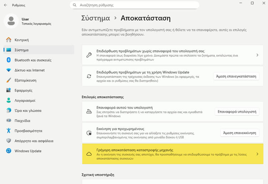
Task: Click the search magnifier icon
Action: click(x=75, y=5)
